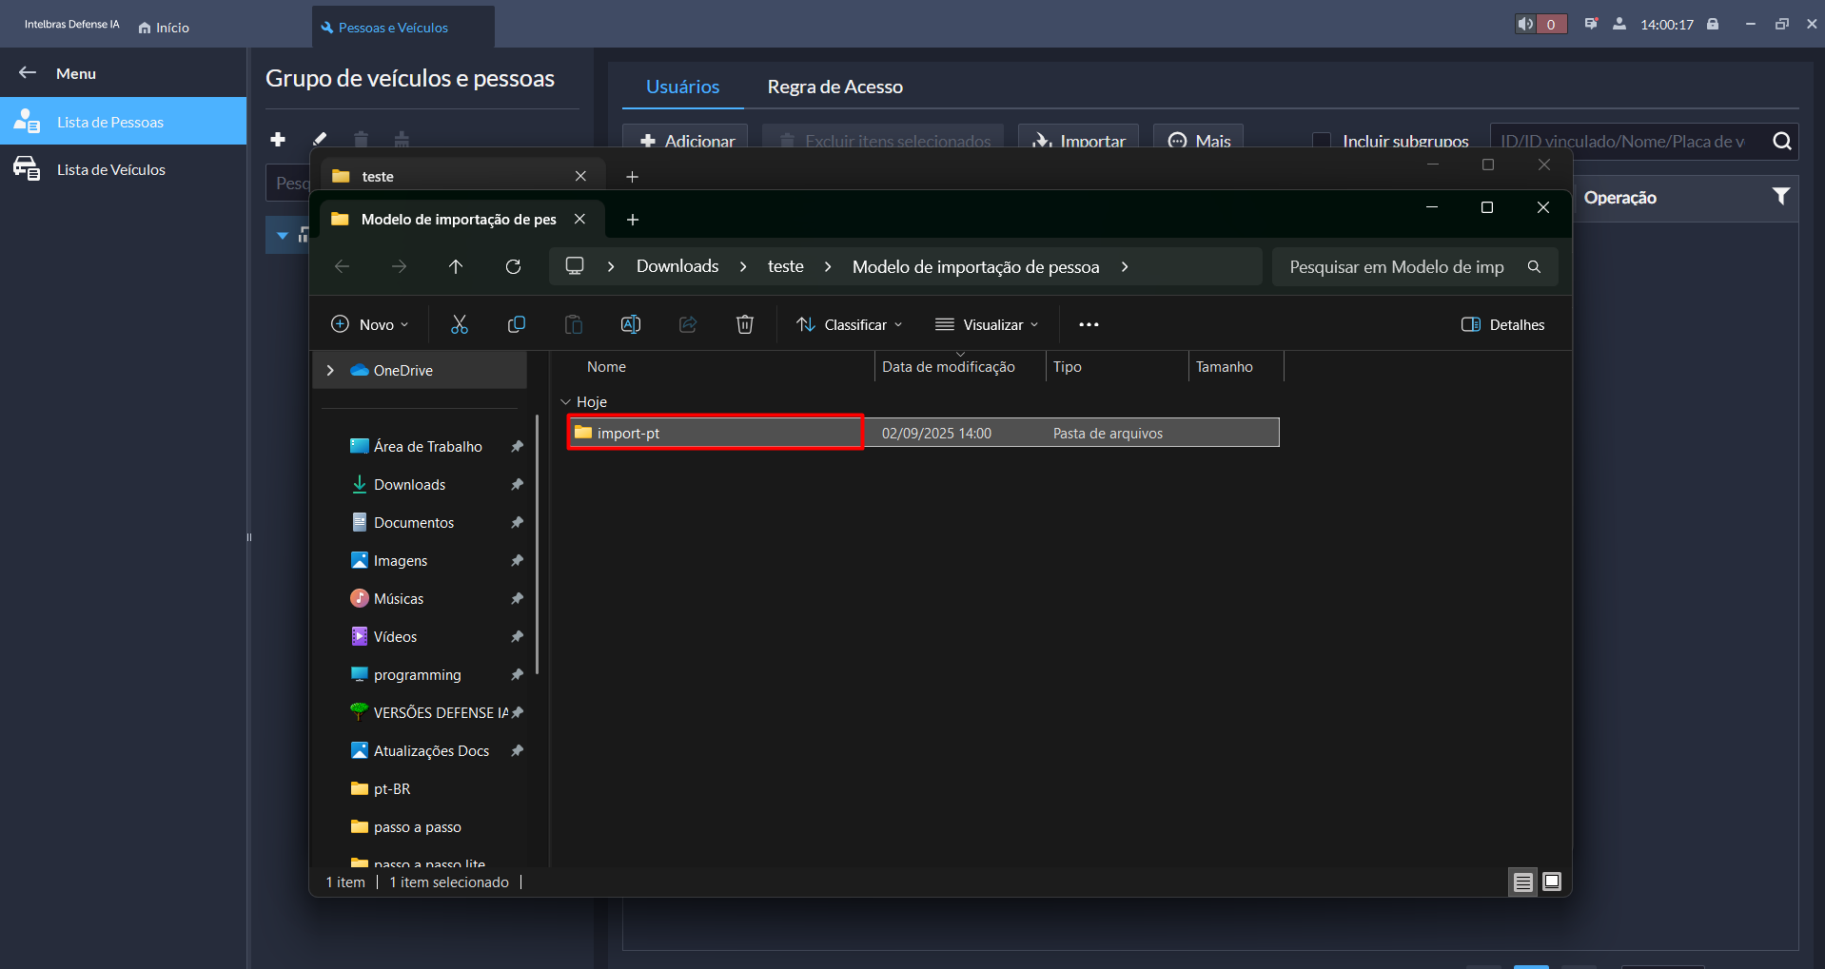The image size is (1825, 969).
Task: Toggle the Detalhes pane
Action: click(x=1502, y=325)
